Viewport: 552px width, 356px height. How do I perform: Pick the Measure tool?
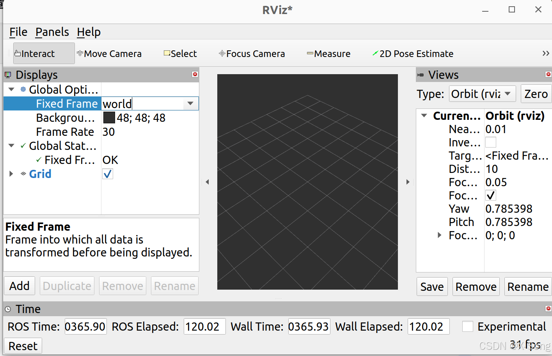[328, 53]
